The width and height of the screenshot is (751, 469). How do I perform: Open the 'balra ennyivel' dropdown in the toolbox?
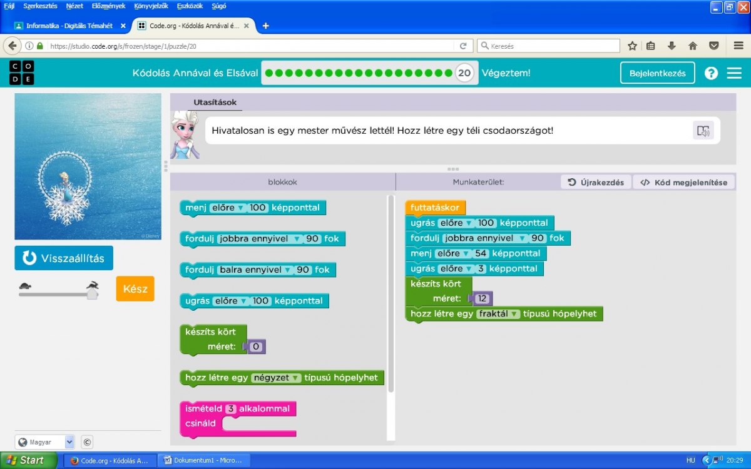pos(255,270)
